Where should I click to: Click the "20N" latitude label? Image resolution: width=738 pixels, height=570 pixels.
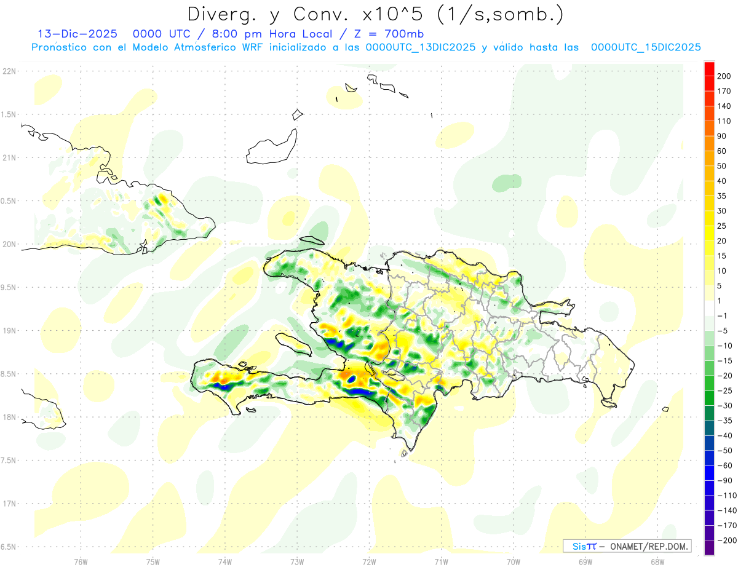[9, 244]
